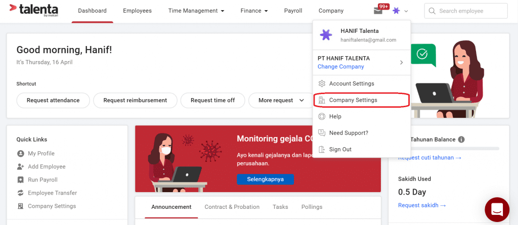Screen dimensions: 518x225
Task: Select Help from the user menu
Action: [361, 116]
